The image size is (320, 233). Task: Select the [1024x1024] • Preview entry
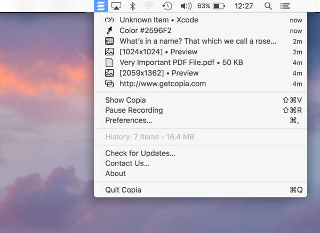click(x=201, y=52)
